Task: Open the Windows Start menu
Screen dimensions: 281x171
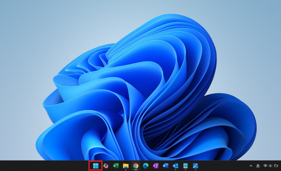Action: pyautogui.click(x=96, y=166)
